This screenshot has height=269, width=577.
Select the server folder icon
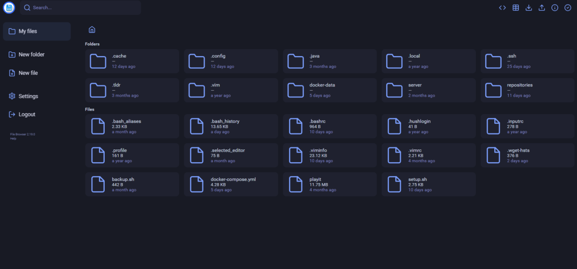394,90
